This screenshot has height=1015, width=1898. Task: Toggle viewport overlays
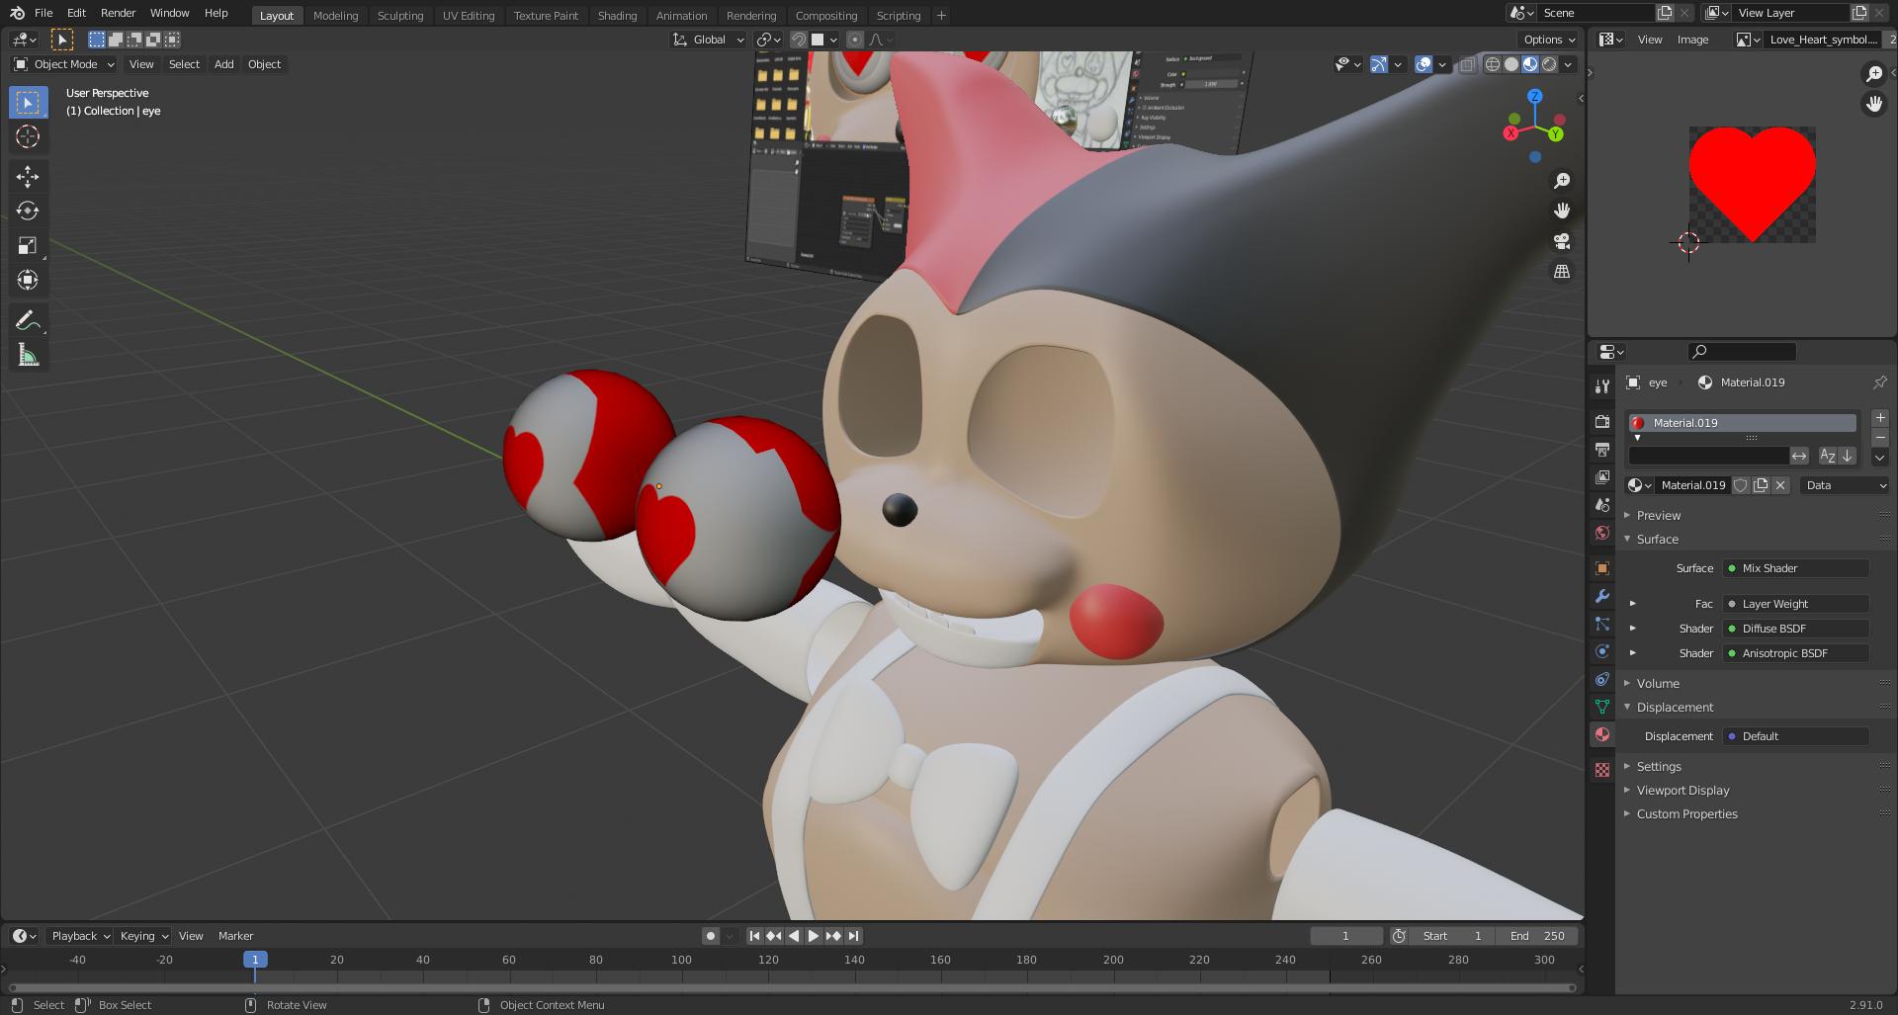tap(1423, 64)
